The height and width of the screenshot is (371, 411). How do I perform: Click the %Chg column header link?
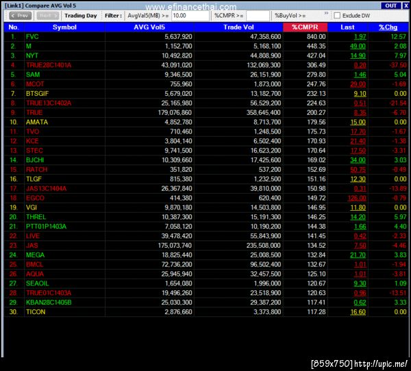pyautogui.click(x=388, y=27)
